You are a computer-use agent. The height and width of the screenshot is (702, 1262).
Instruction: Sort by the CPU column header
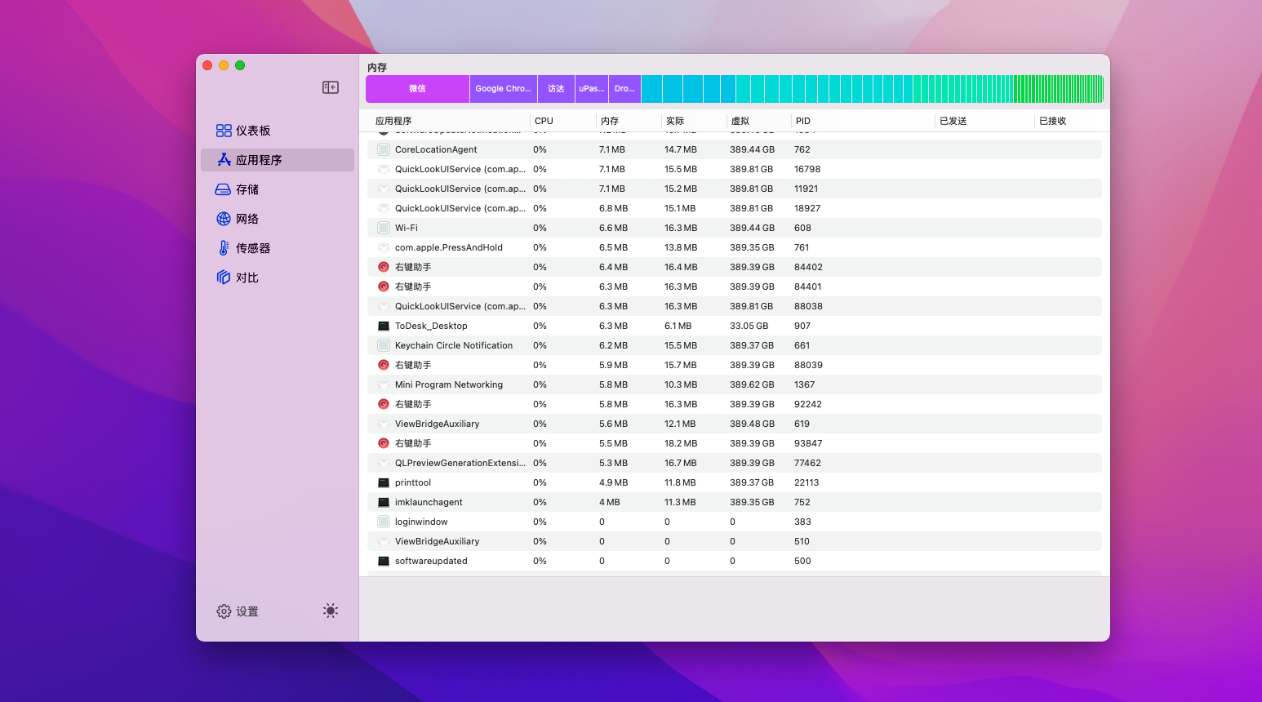point(544,121)
